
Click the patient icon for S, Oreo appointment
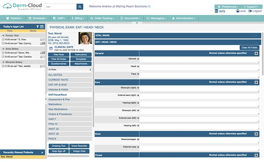pyautogui.click(x=41, y=39)
